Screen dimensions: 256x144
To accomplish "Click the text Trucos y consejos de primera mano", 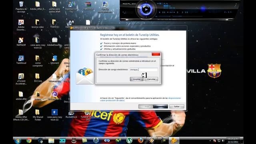I will [x=120, y=43].
